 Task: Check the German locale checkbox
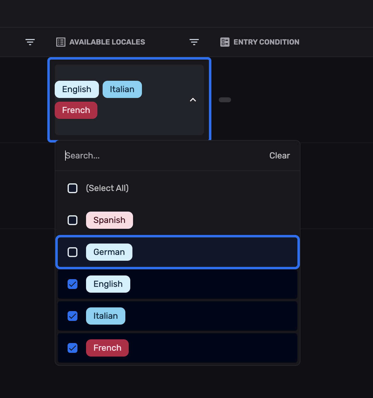click(x=73, y=252)
